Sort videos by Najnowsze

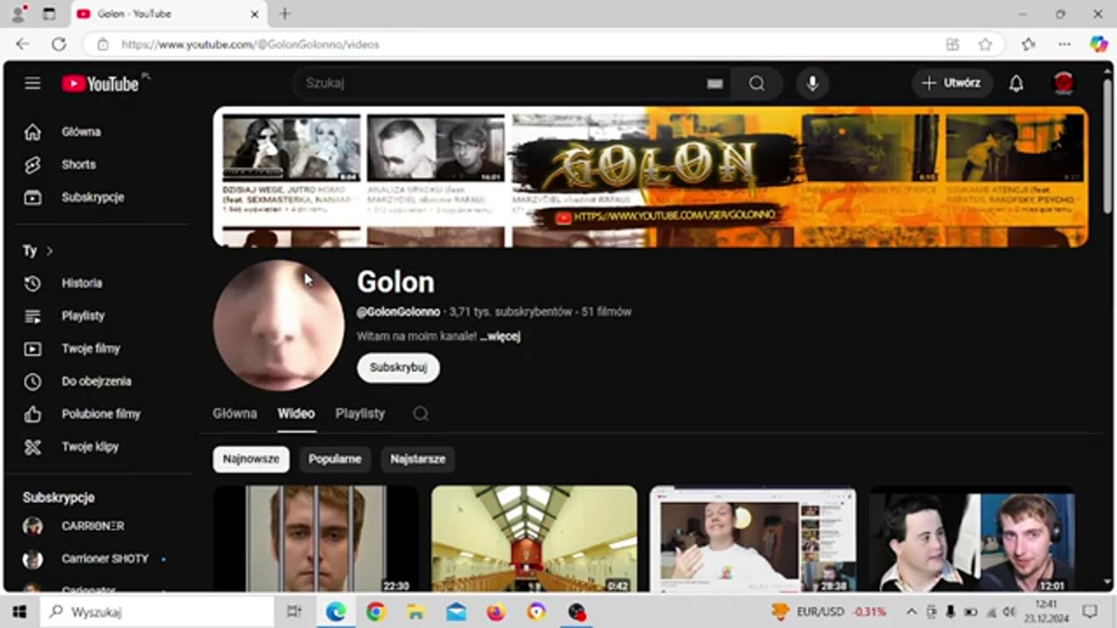point(251,459)
